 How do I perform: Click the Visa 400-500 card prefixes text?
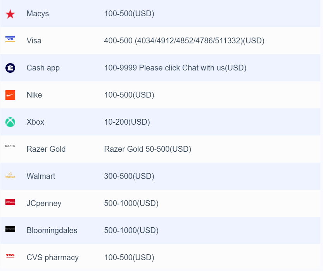pyautogui.click(x=184, y=41)
